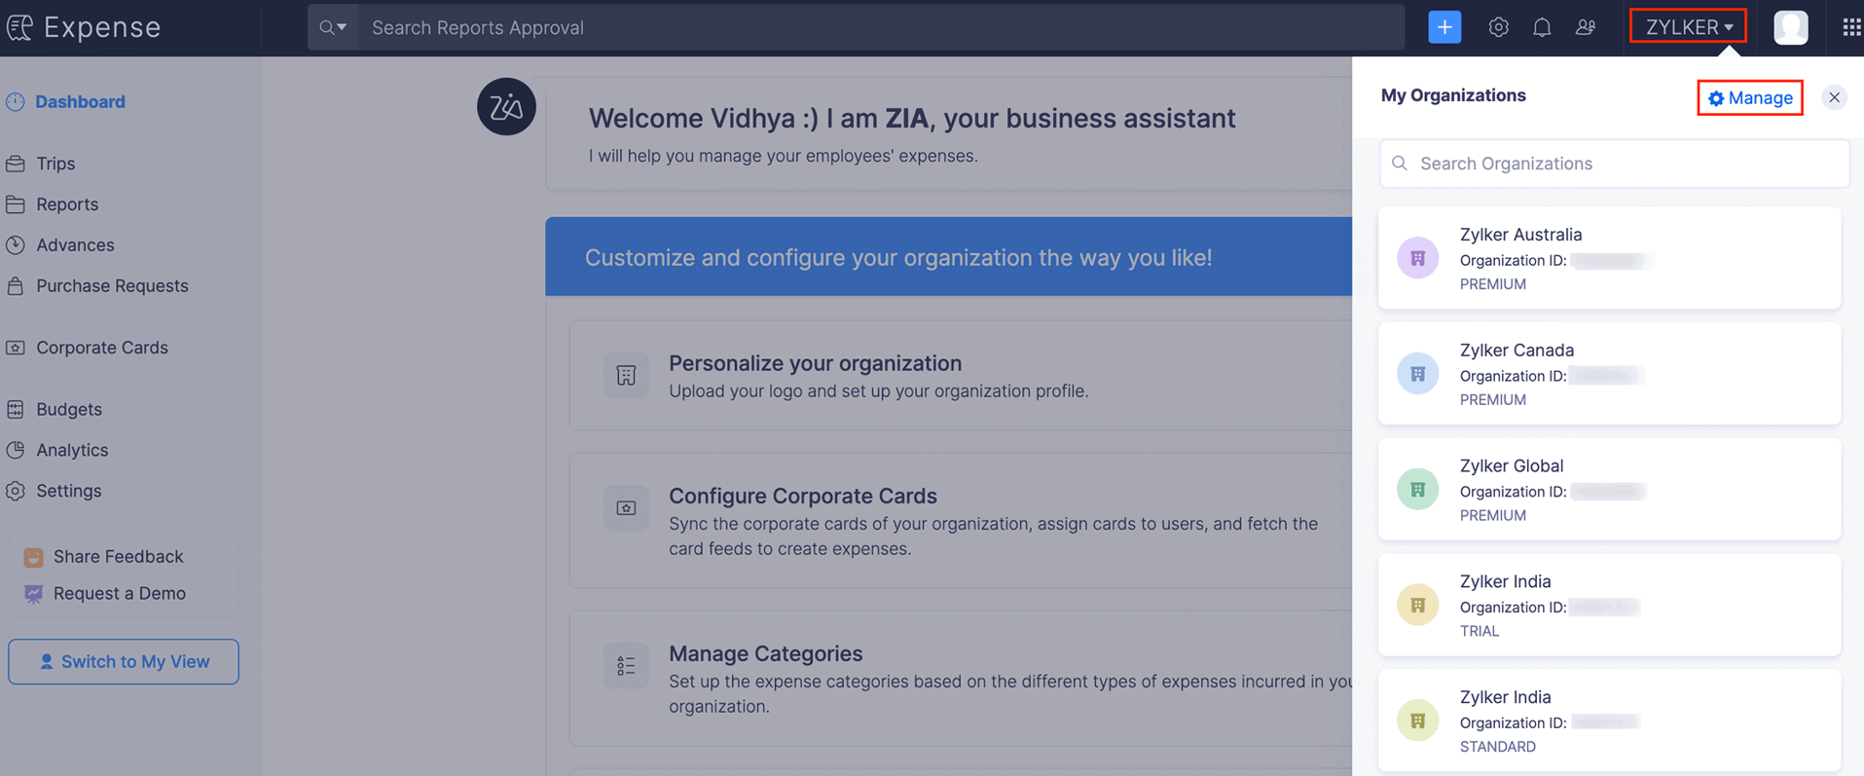Click the users icon in top bar
The width and height of the screenshot is (1864, 776).
point(1586,27)
